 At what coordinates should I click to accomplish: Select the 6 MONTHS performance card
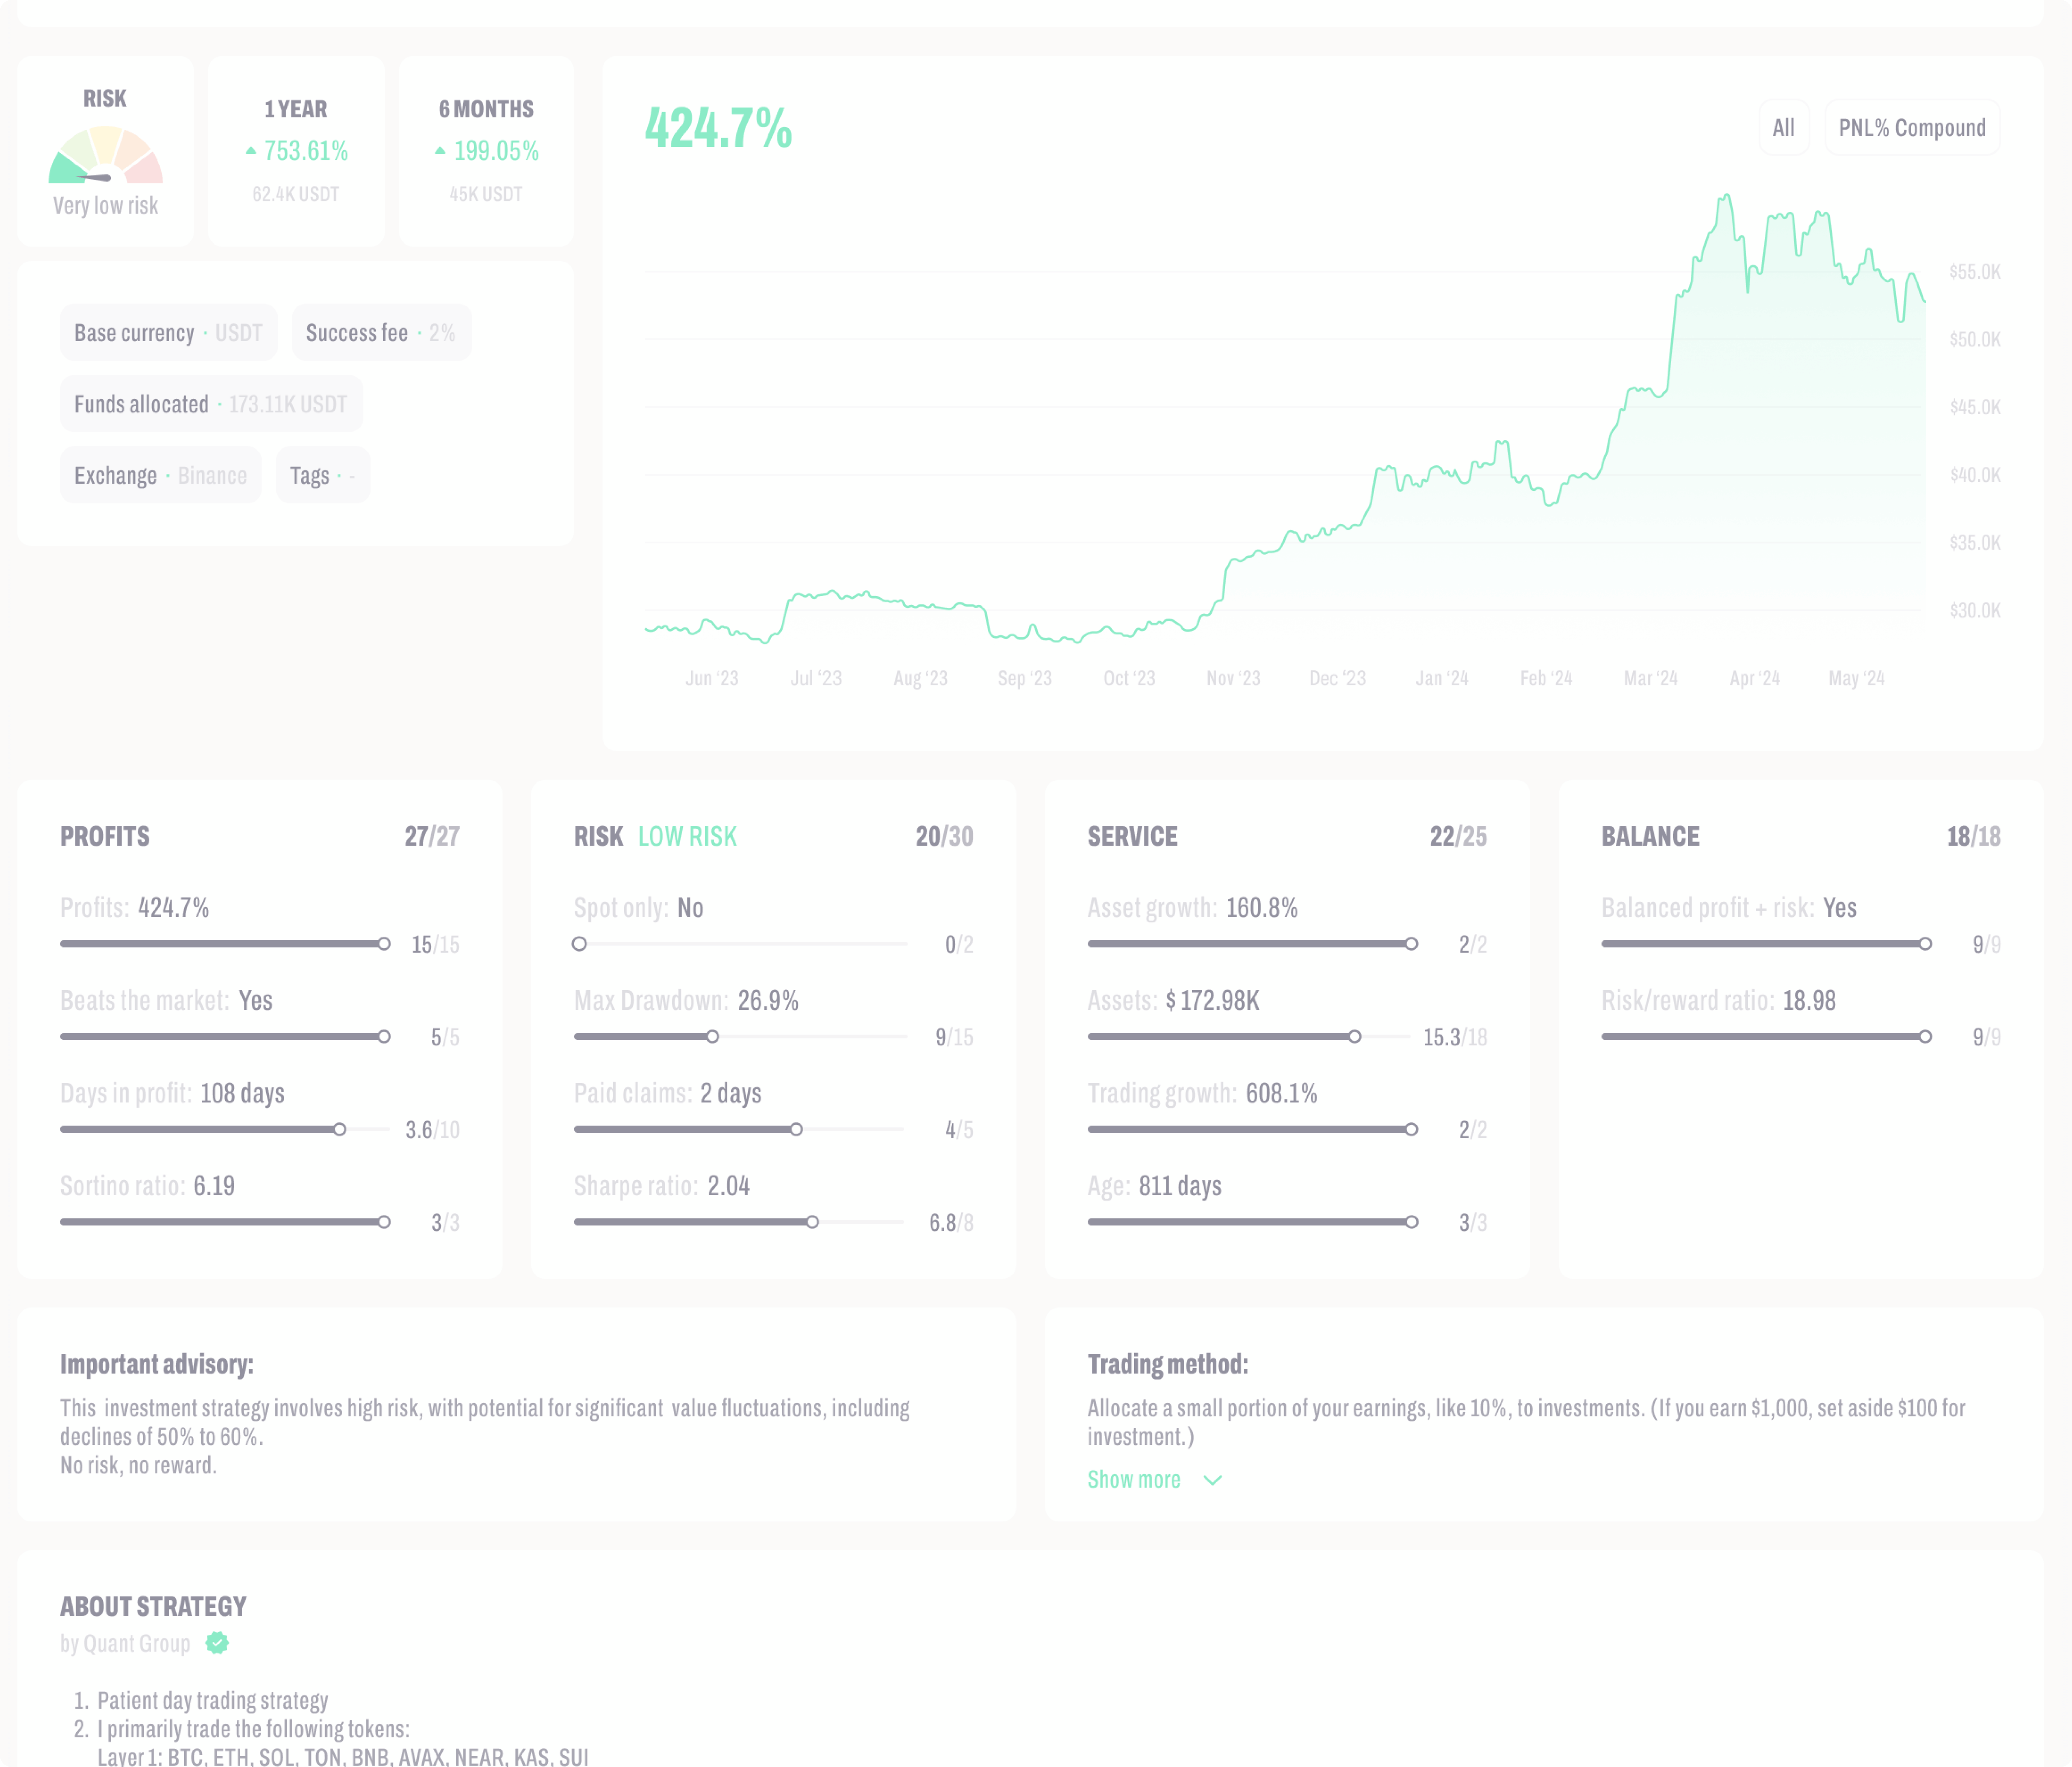pos(486,151)
